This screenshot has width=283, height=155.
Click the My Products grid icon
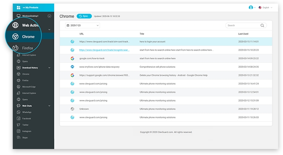click(x=18, y=8)
